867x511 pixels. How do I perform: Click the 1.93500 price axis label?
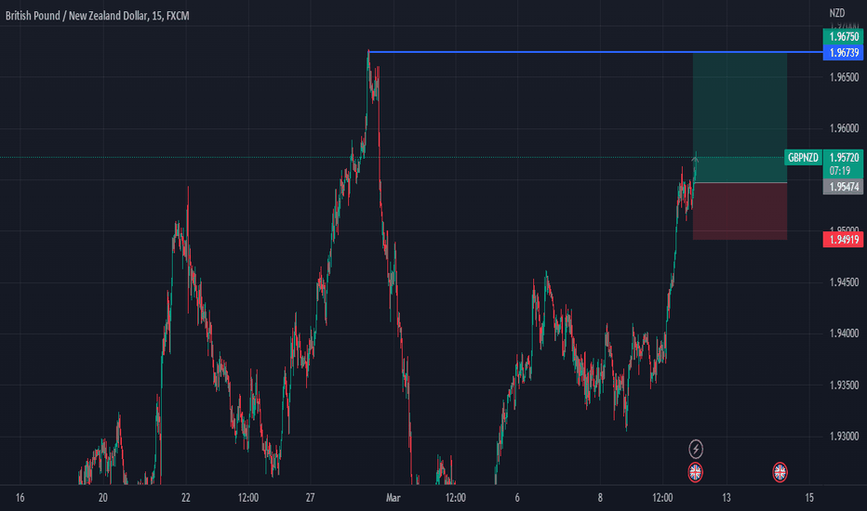[845, 385]
